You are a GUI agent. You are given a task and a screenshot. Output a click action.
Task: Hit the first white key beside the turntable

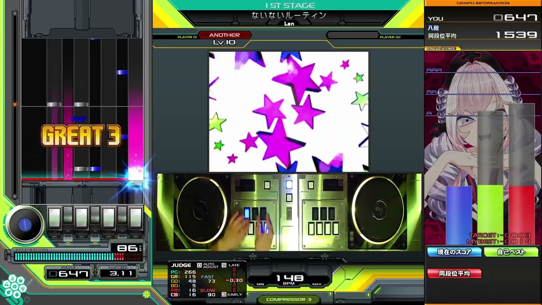55,218
